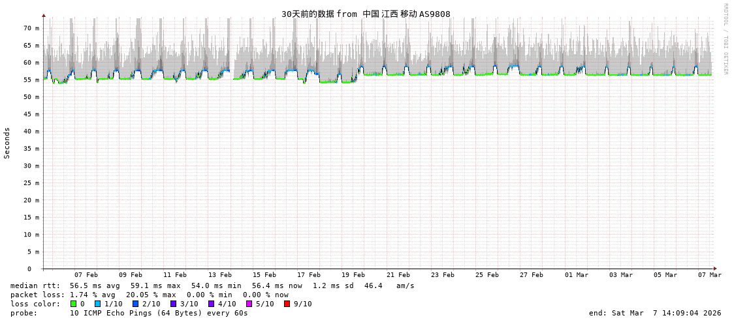Screen dimensions: 732x322
Task: Click the light blue 1/10 loss swatch
Action: point(97,304)
